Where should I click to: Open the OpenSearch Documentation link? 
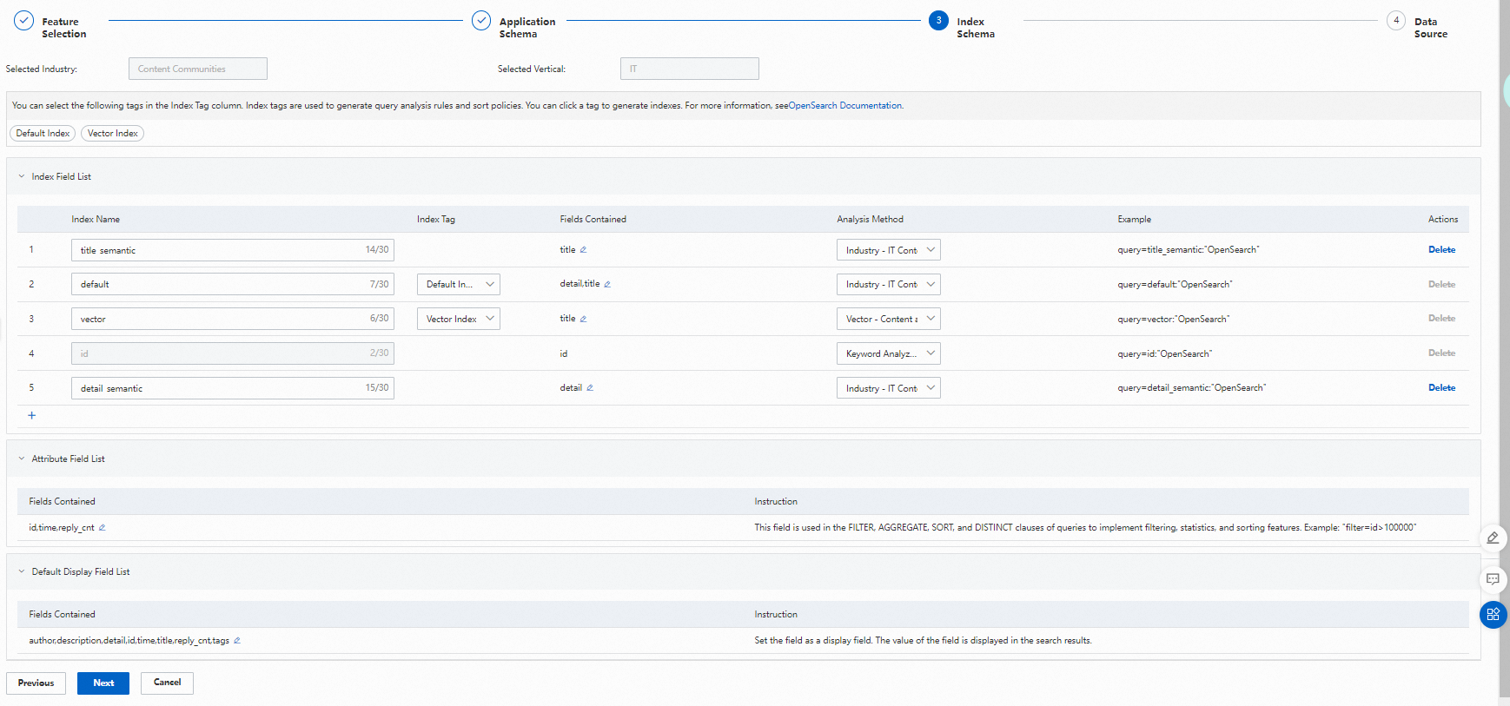point(845,106)
